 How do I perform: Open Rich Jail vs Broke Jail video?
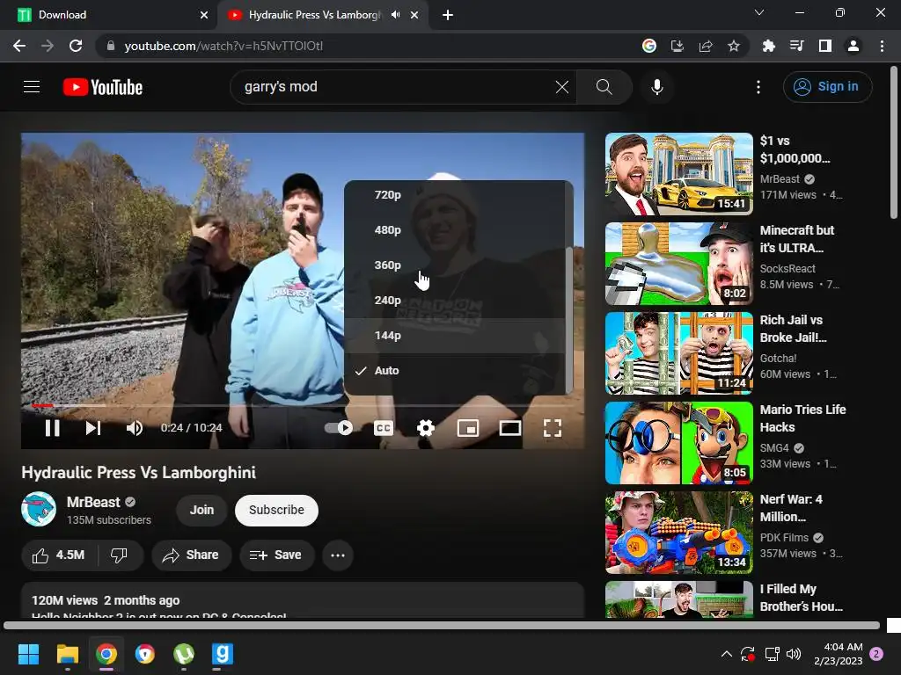678,353
